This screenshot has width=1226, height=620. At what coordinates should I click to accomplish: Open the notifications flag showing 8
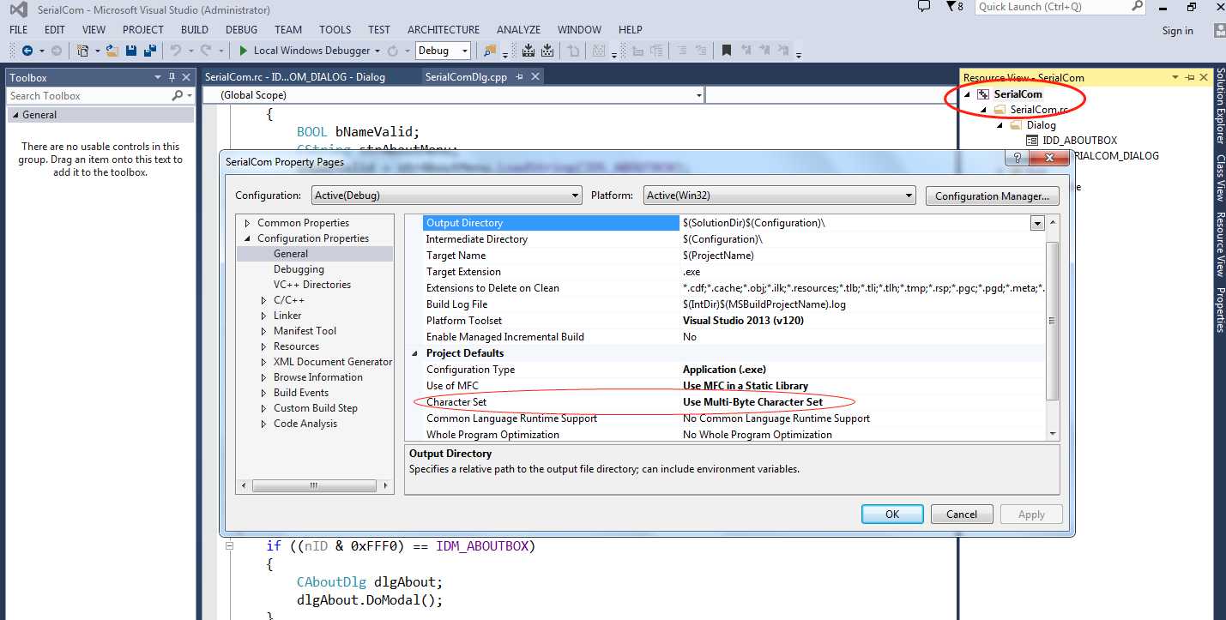tap(954, 6)
